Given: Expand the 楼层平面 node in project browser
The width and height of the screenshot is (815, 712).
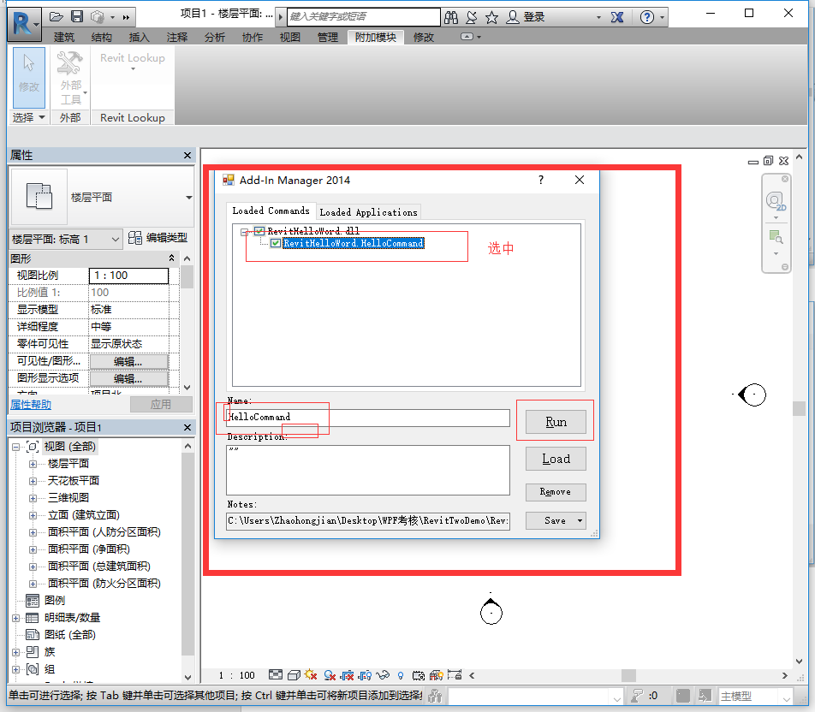Looking at the screenshot, I should pyautogui.click(x=33, y=464).
